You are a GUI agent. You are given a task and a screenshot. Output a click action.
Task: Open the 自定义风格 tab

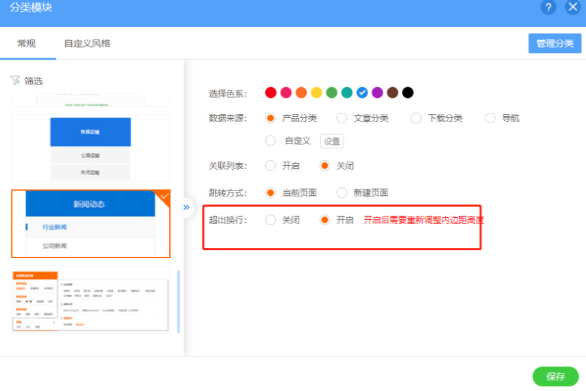pos(87,44)
